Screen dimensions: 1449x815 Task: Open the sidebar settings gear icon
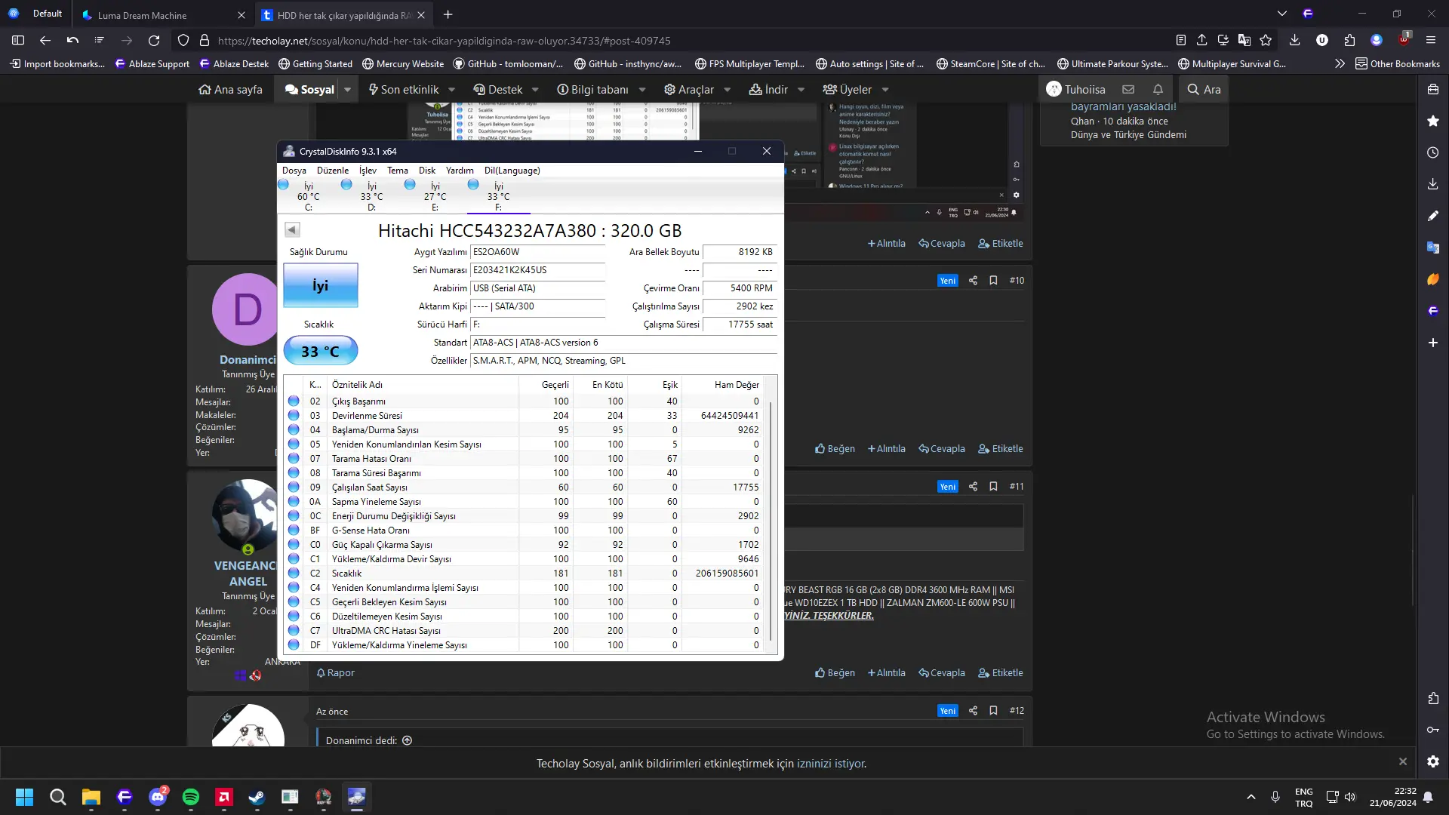click(x=1433, y=761)
